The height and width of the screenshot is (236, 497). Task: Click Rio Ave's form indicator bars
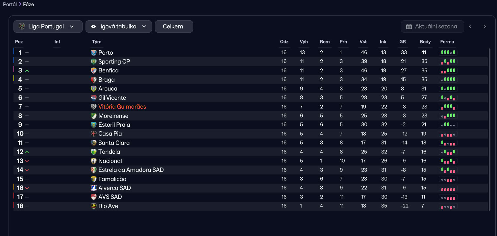tap(448, 206)
